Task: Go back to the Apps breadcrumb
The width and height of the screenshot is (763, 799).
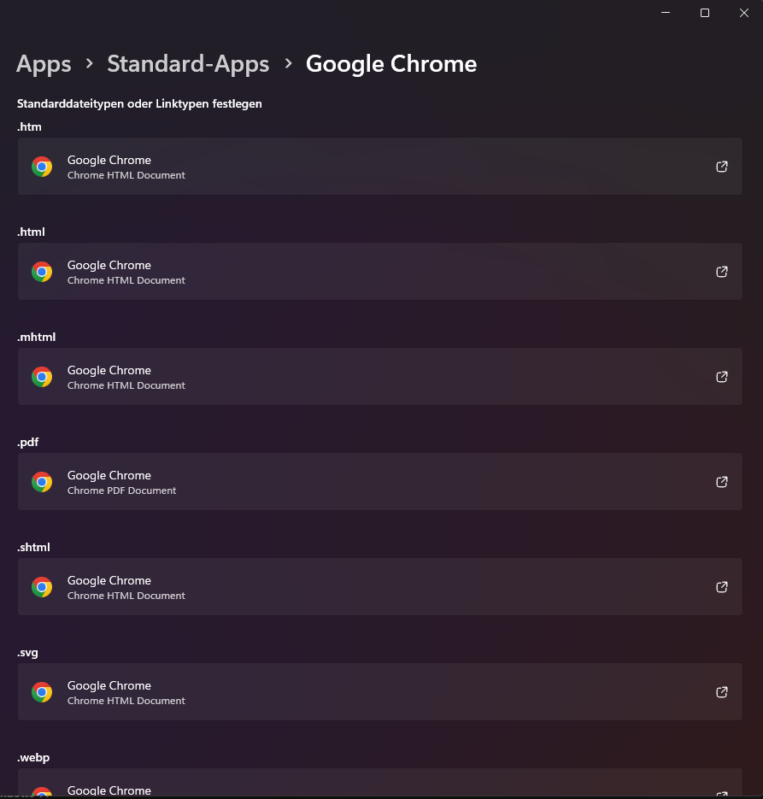Action: click(x=44, y=64)
